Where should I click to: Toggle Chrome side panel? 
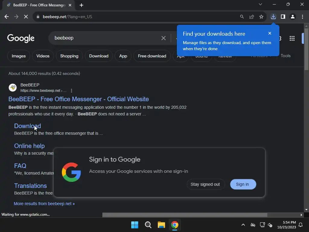coord(283,17)
